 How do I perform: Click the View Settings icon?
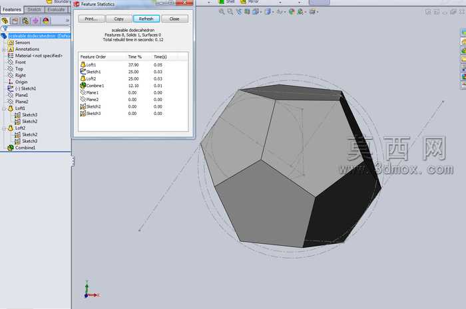click(312, 11)
